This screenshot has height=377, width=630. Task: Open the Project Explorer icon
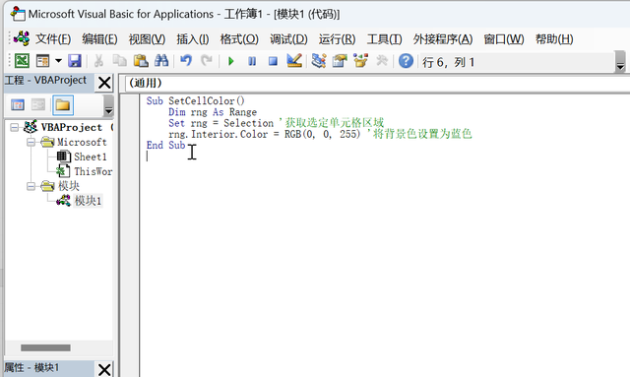click(319, 61)
